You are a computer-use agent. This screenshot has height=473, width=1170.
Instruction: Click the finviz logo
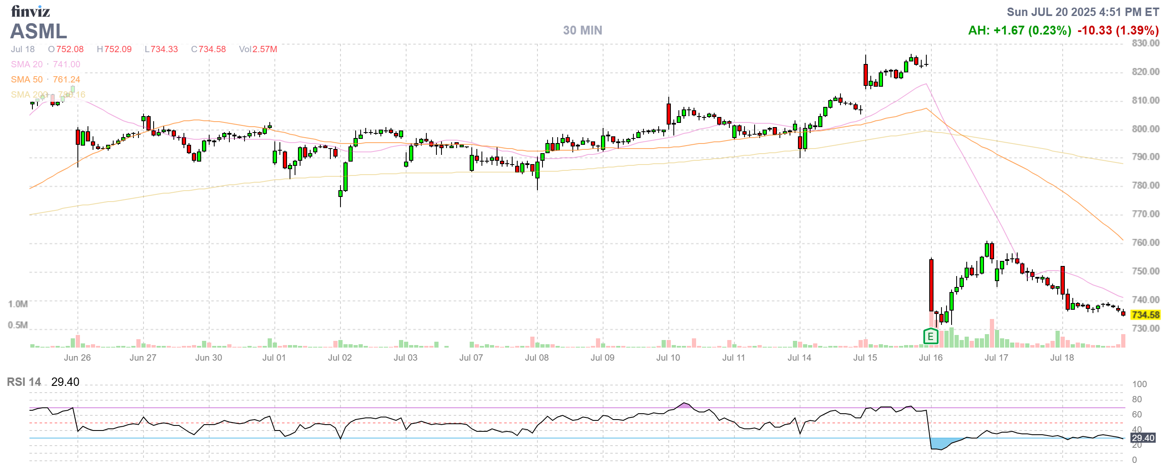pos(30,11)
